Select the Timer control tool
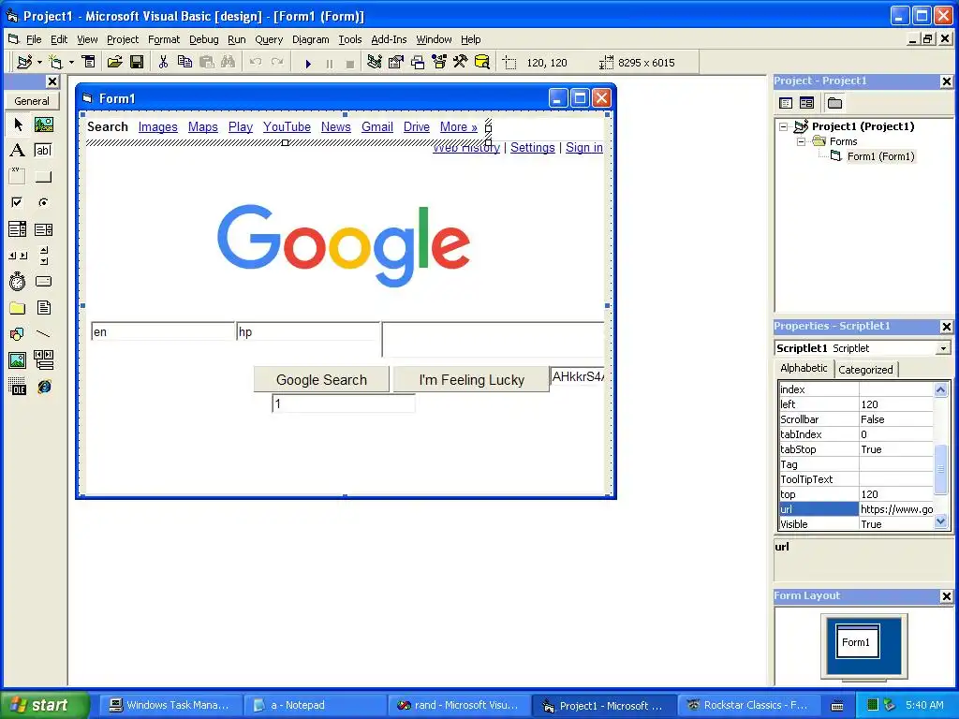This screenshot has height=719, width=959. click(18, 281)
